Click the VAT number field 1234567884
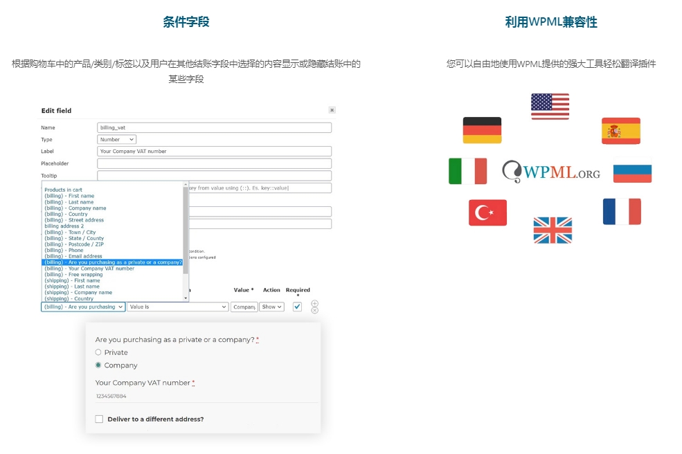The height and width of the screenshot is (454, 682). 206,396
